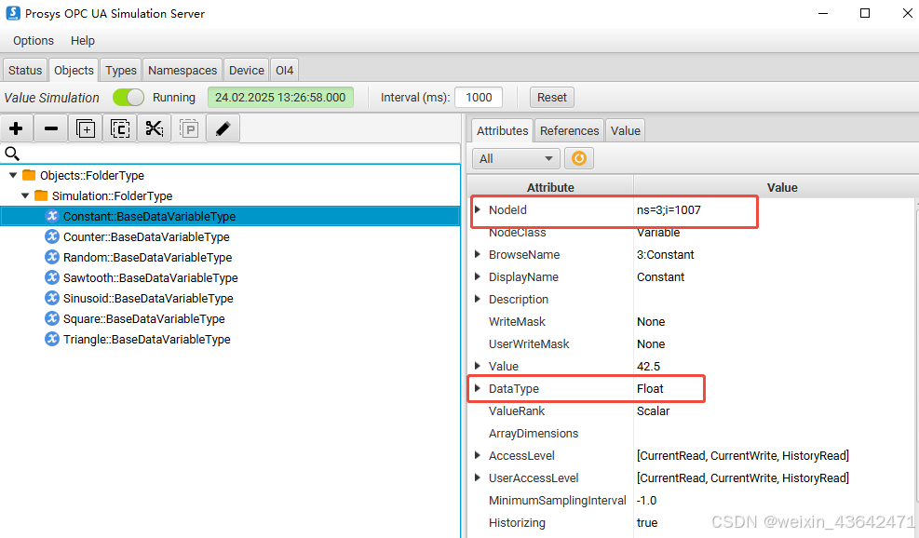Switch to the Types tab

coord(121,71)
